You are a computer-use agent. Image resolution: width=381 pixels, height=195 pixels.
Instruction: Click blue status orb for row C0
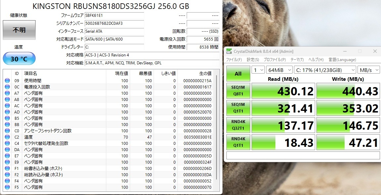click(x=7, y=131)
